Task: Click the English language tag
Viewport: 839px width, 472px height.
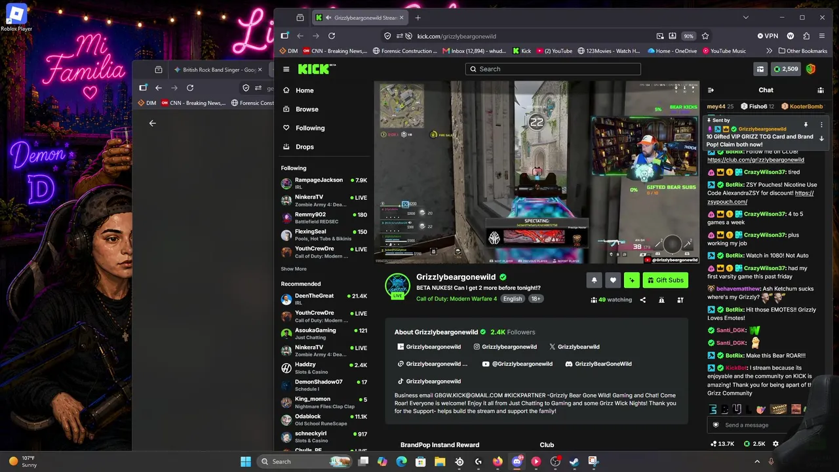Action: [x=513, y=299]
